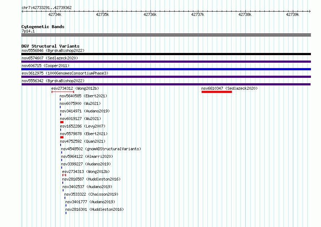Open nsv4548502 (gnomADStructuralVariants) label
321x227 pixels.
(x=101, y=149)
